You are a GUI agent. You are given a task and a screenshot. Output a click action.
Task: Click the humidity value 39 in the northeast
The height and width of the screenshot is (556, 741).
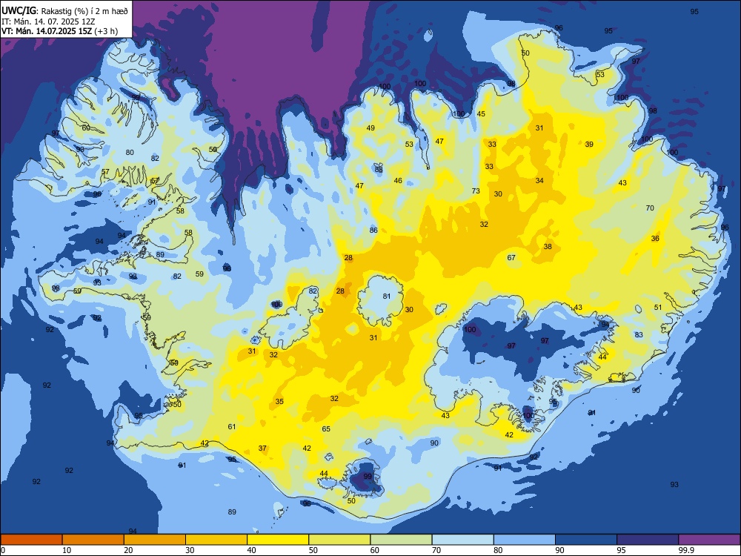[x=589, y=145]
